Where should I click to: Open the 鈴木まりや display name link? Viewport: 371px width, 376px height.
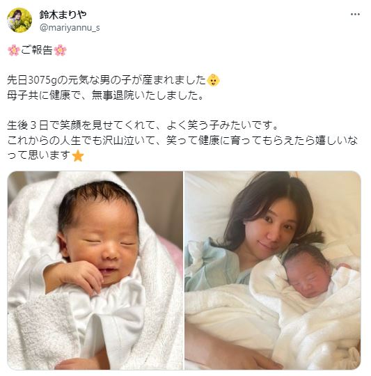click(63, 15)
